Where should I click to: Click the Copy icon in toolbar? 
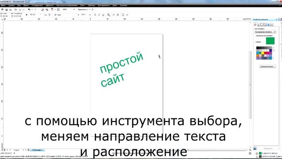20,10
